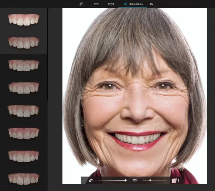
Task: Click the teeth width icon in bottom toolbar
Action: pos(134,180)
